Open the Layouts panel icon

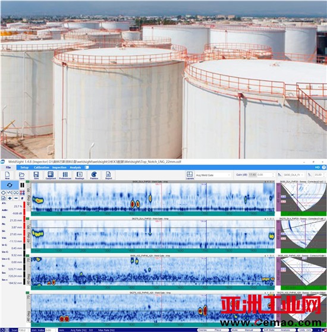point(190,175)
